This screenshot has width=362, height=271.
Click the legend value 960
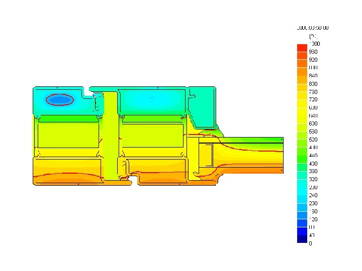(x=313, y=52)
